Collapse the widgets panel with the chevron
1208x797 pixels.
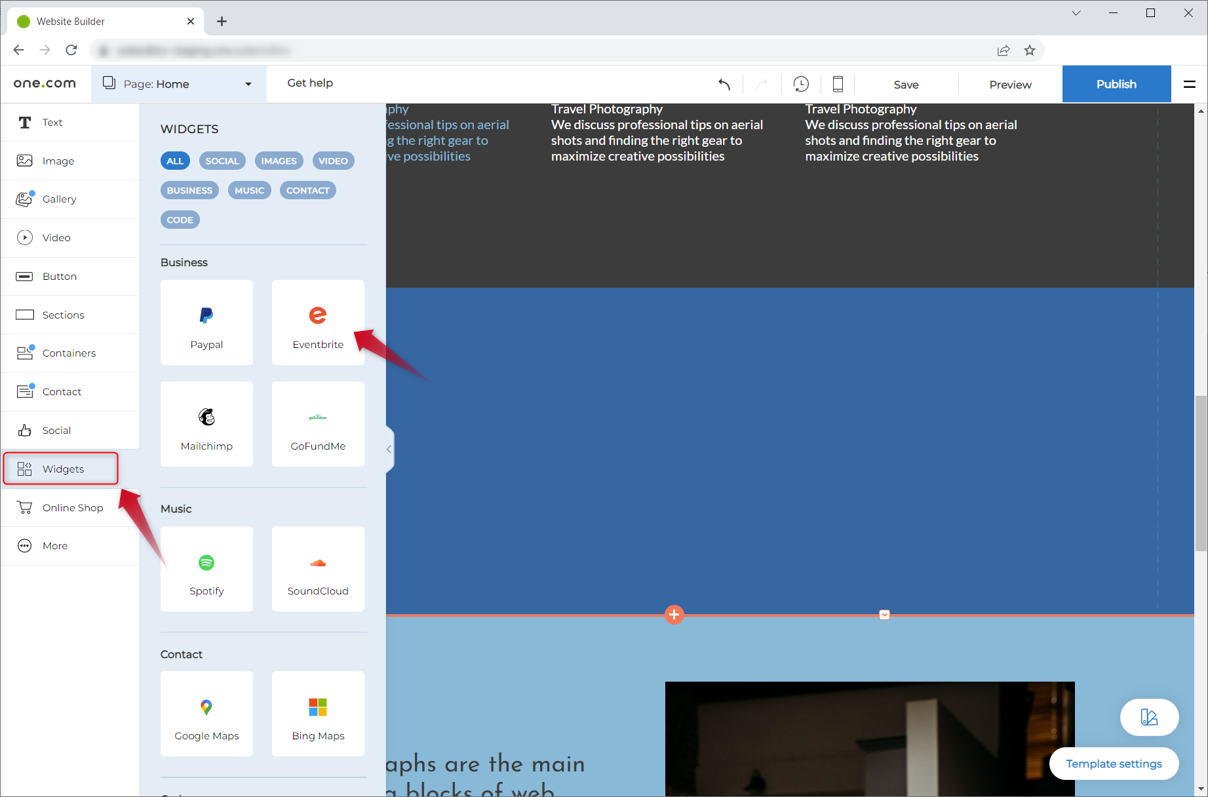[x=389, y=448]
